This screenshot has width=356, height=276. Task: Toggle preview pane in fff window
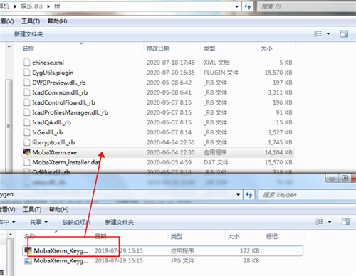click(344, 34)
